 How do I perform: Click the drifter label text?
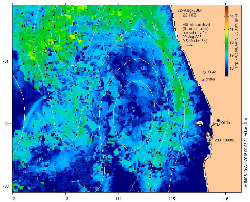(210, 79)
